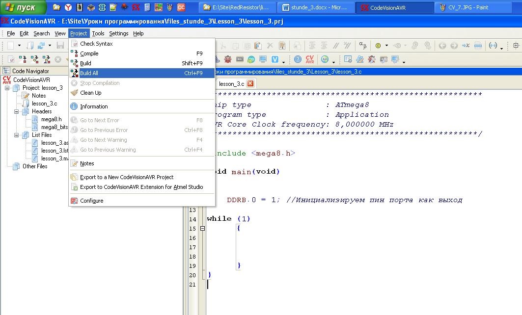Open the Tools menu
Image resolution: width=522 pixels, height=315 pixels.
point(98,33)
